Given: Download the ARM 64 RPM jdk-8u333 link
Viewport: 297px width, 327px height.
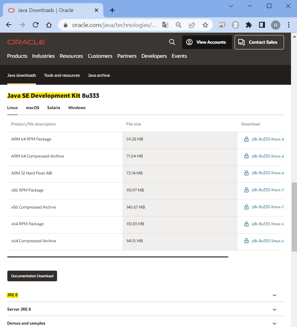Looking at the screenshot, I should pos(268,139).
